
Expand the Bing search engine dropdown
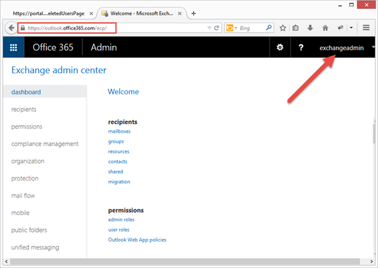click(235, 28)
